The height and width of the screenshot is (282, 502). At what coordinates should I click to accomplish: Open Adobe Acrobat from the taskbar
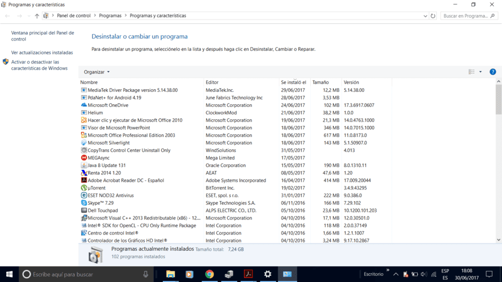pos(248,274)
